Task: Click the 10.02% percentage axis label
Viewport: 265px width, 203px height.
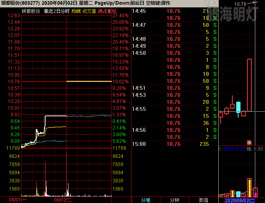Action: click(x=121, y=82)
